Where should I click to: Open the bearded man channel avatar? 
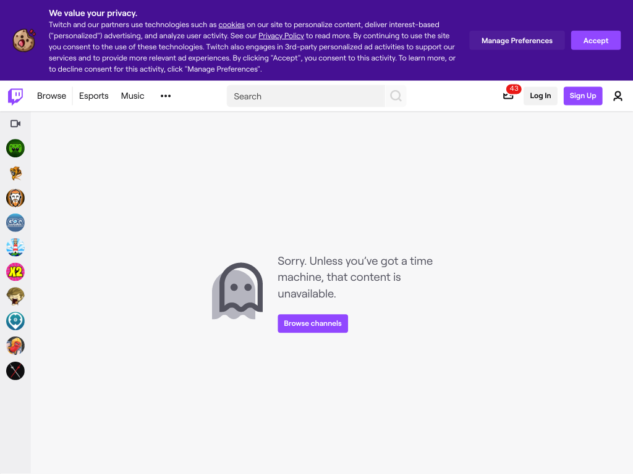pyautogui.click(x=15, y=198)
